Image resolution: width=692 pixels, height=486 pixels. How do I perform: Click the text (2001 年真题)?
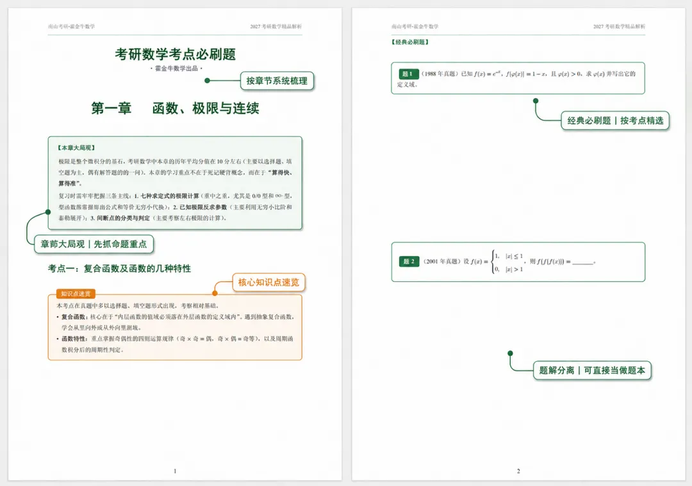[441, 261]
